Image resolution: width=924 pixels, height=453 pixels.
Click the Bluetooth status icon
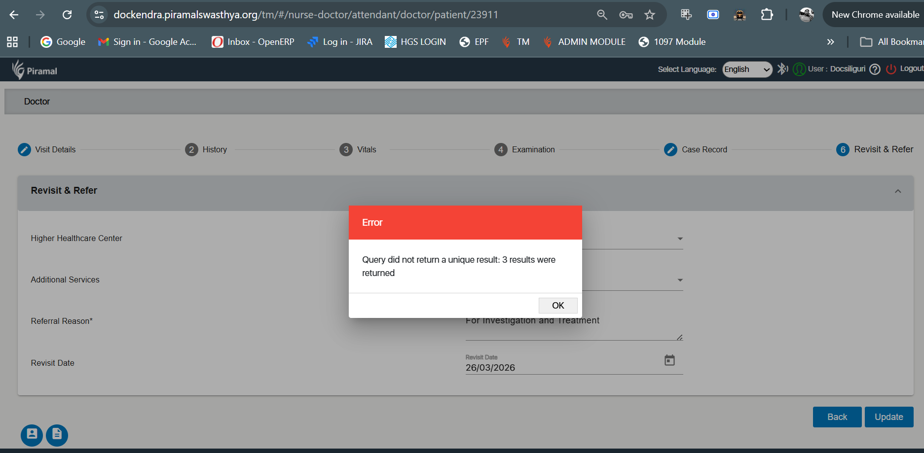(782, 69)
